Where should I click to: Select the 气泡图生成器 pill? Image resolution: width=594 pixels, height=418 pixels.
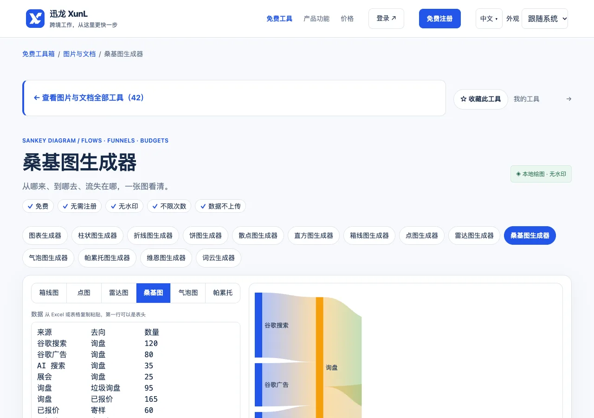[x=48, y=258]
